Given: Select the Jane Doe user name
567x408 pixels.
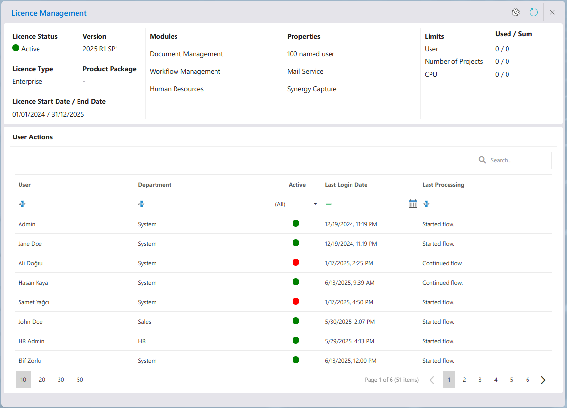Looking at the screenshot, I should click(x=30, y=244).
